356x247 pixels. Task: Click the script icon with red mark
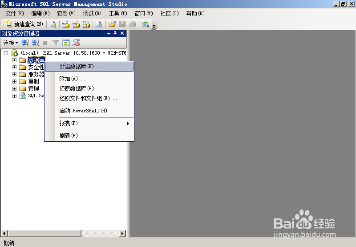[76, 43]
